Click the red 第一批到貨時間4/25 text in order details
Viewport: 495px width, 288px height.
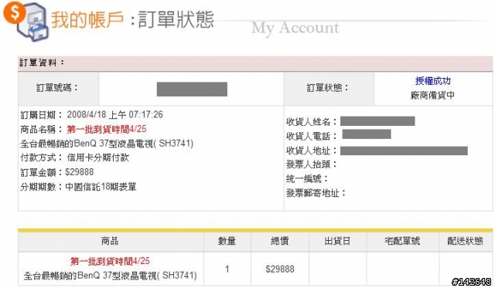coord(107,129)
